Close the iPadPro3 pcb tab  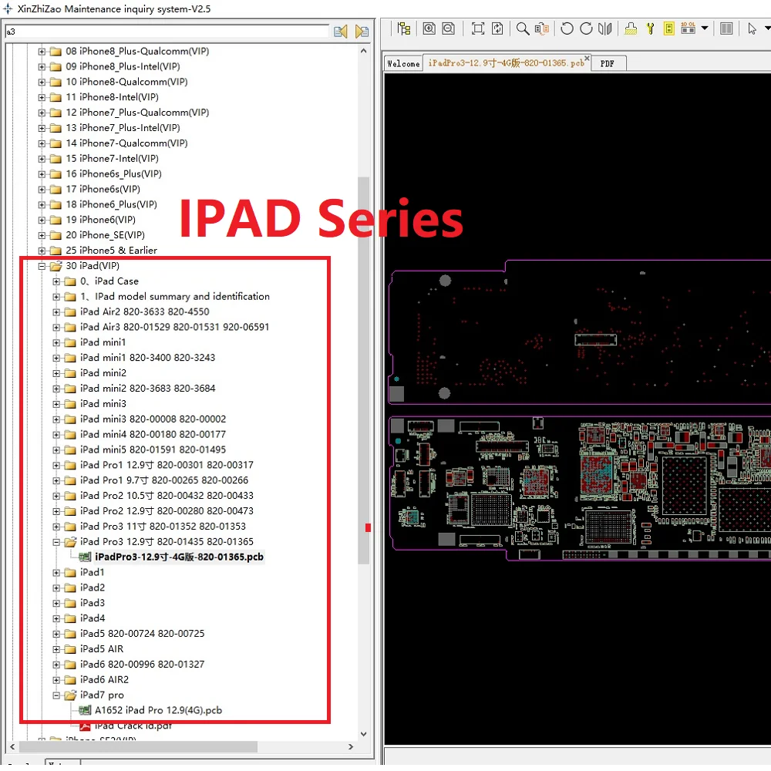click(587, 59)
